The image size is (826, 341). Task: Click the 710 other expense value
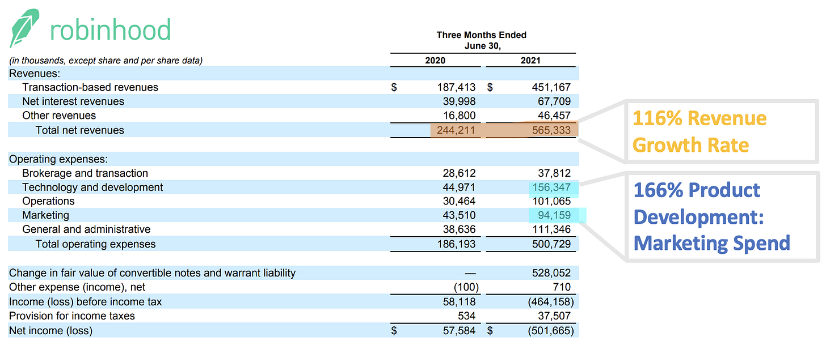[562, 287]
